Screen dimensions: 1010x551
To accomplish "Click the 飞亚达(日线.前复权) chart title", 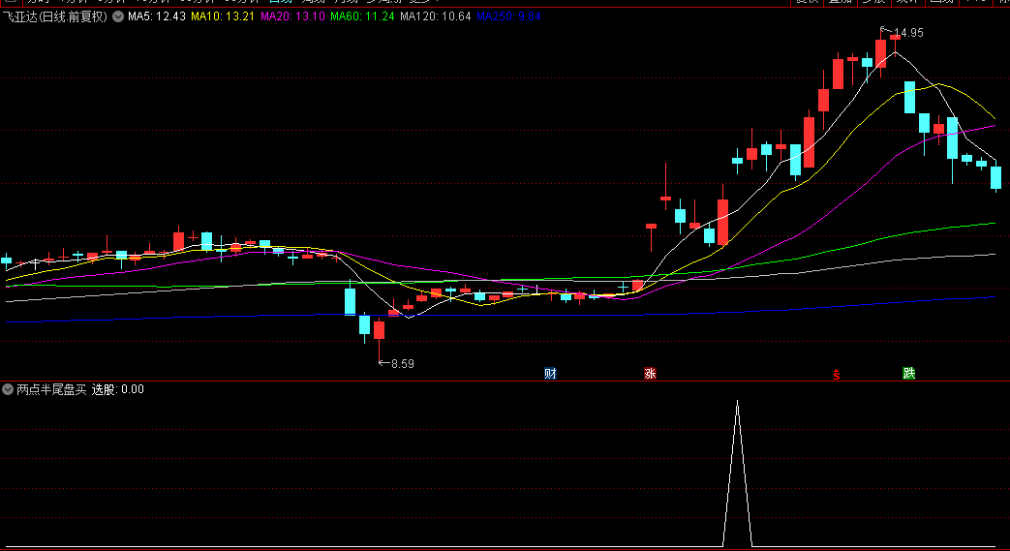I will pyautogui.click(x=55, y=16).
